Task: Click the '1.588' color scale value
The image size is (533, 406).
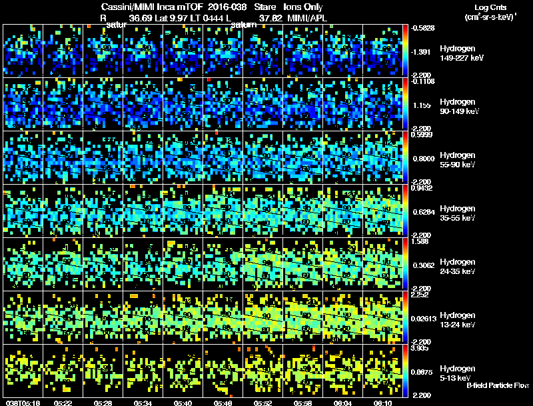Action: coord(420,241)
